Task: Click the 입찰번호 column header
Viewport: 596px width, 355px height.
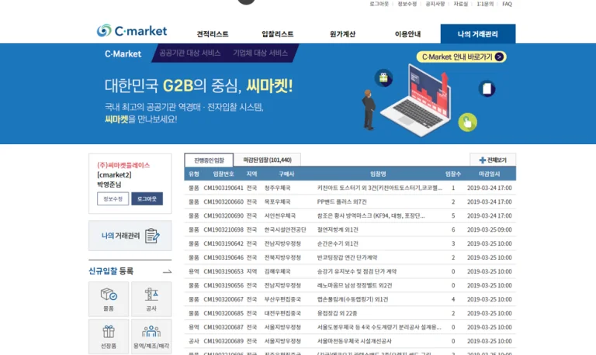Action: (x=223, y=174)
